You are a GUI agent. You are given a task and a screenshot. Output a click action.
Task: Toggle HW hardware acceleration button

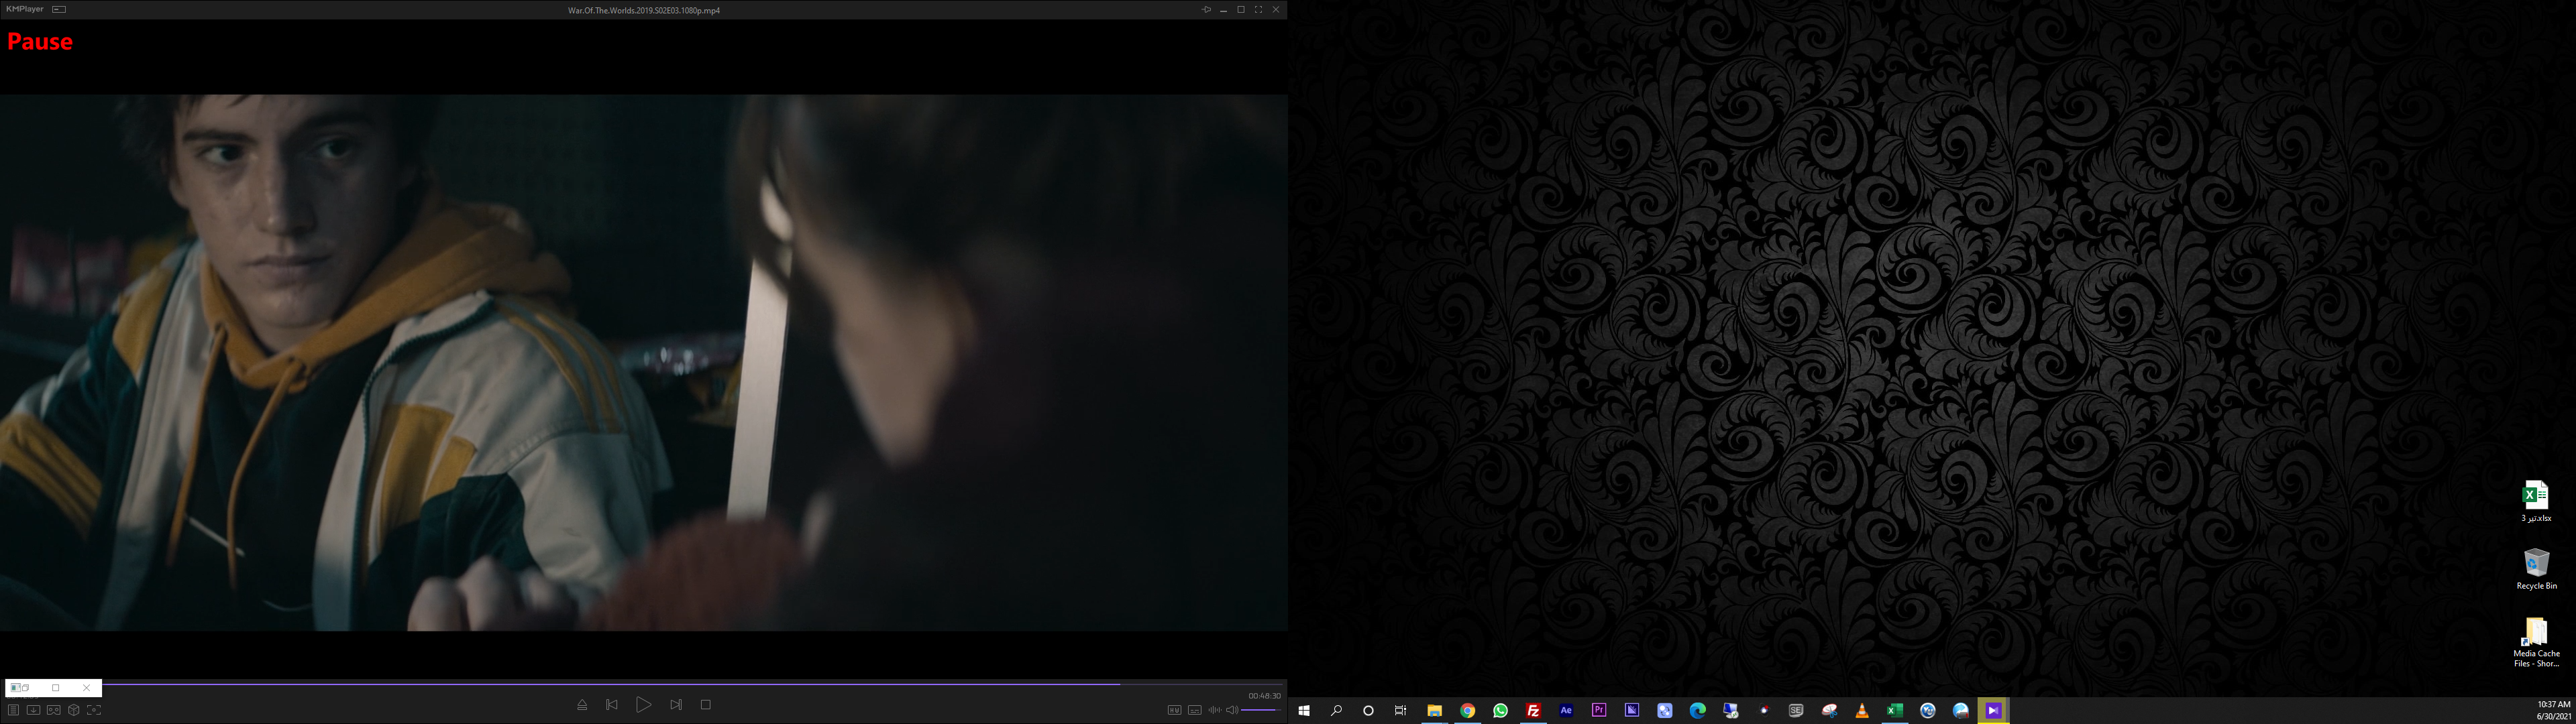pos(1174,710)
